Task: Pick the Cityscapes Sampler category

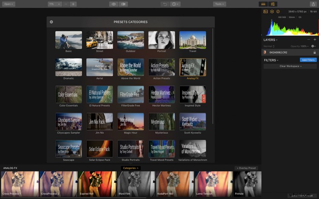Action: 68,123
